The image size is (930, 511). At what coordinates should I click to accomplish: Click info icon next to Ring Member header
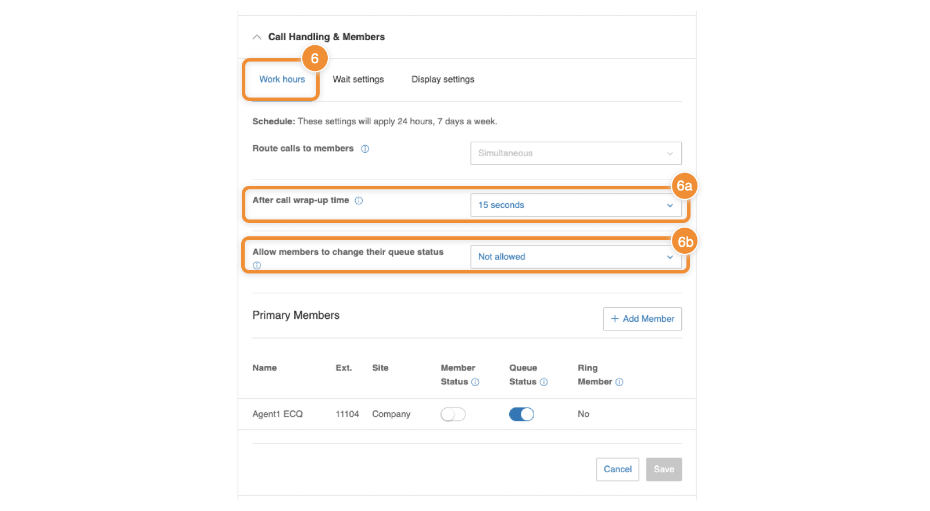coord(619,382)
